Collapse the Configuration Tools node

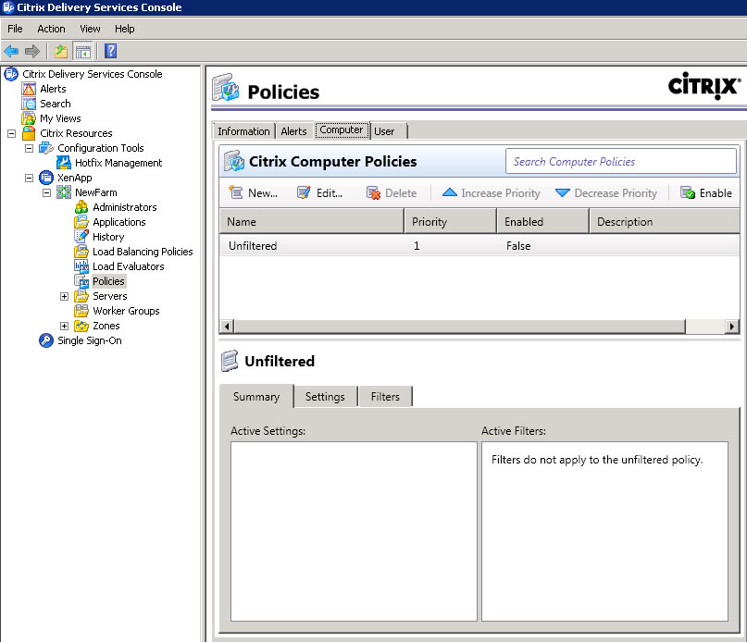pyautogui.click(x=29, y=148)
